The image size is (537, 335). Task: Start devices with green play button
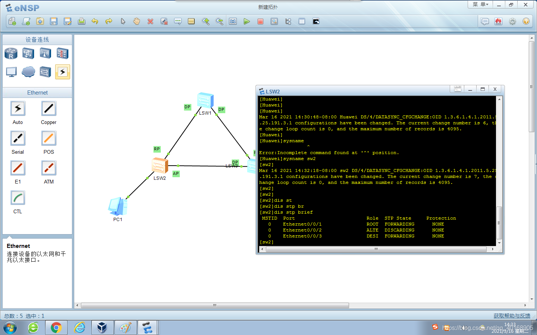246,21
